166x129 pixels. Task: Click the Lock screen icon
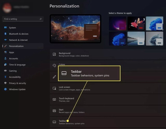[x=54, y=88]
